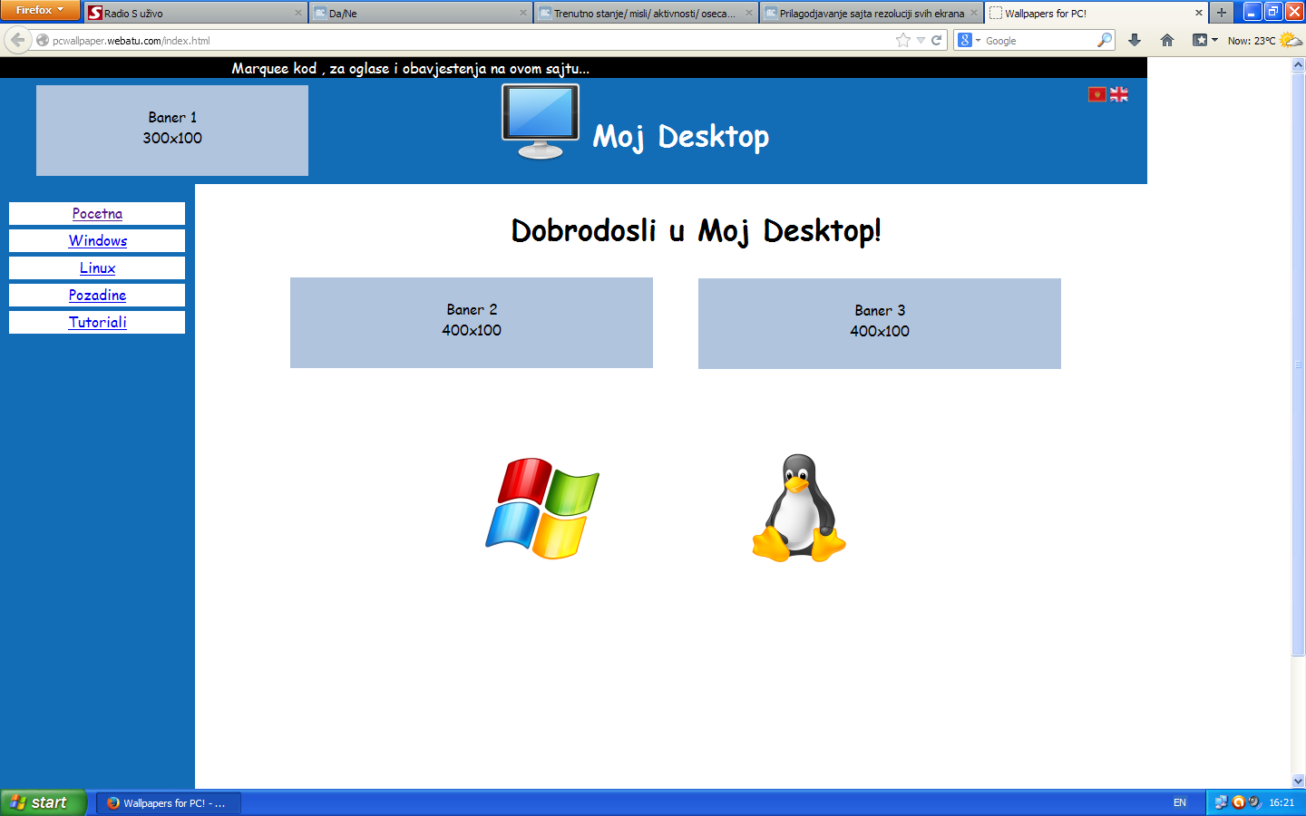
Task: Open the Windows Start menu
Action: pos(44,802)
